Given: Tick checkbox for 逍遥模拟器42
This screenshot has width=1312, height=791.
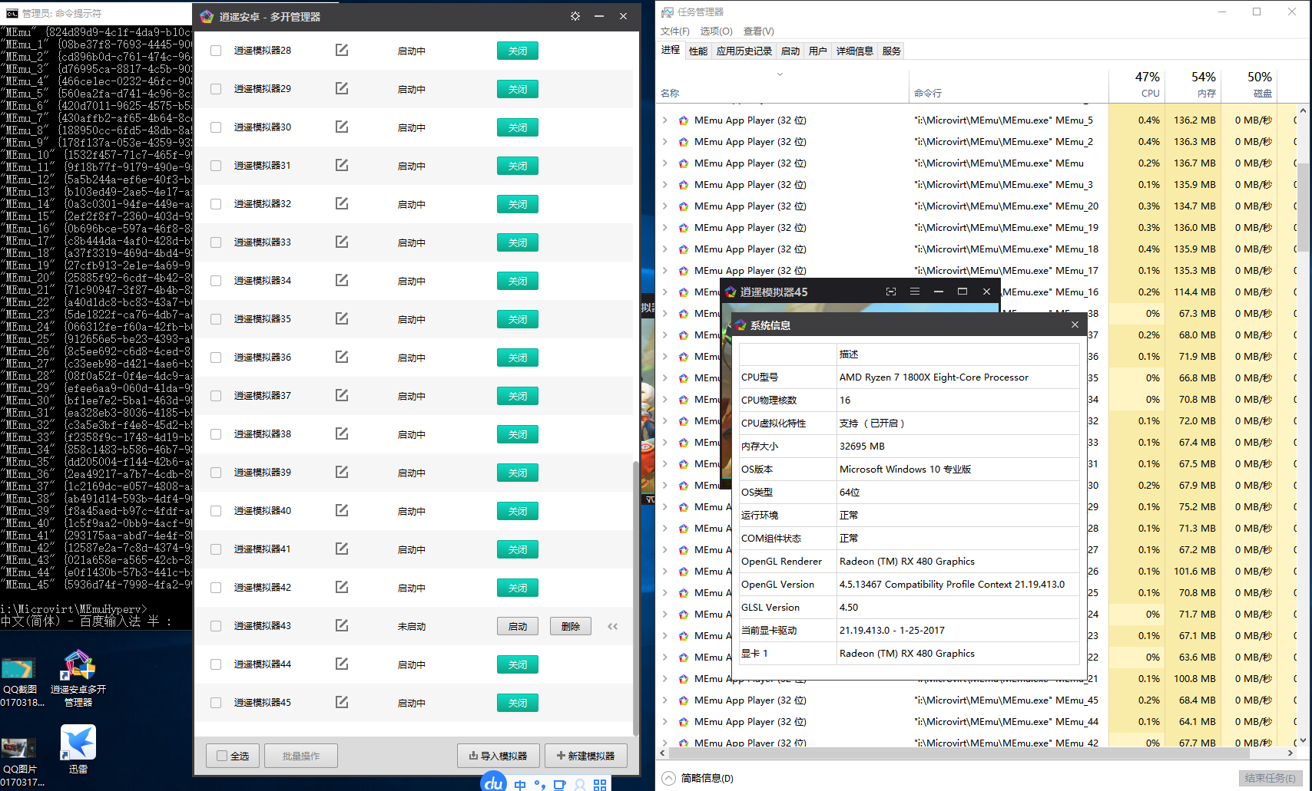Looking at the screenshot, I should point(216,588).
